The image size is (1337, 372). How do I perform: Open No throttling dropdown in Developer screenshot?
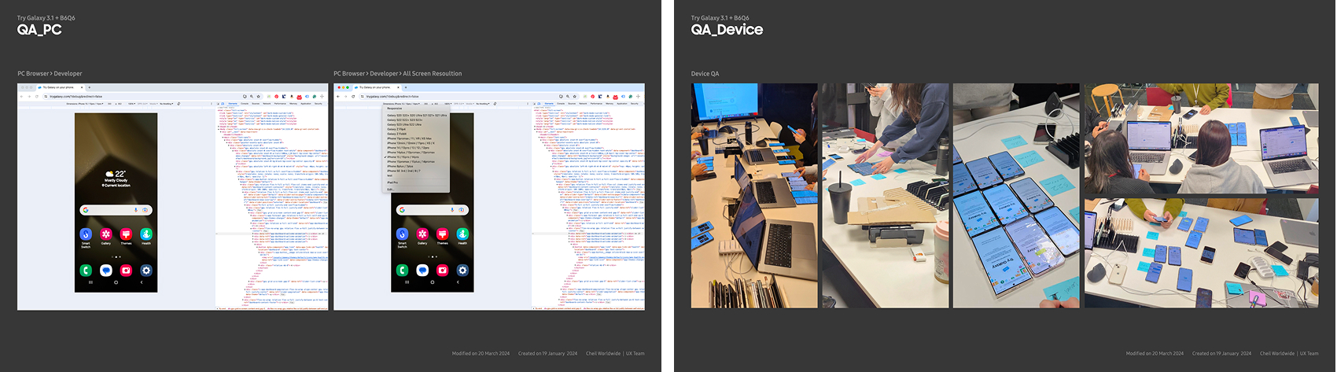coord(167,104)
